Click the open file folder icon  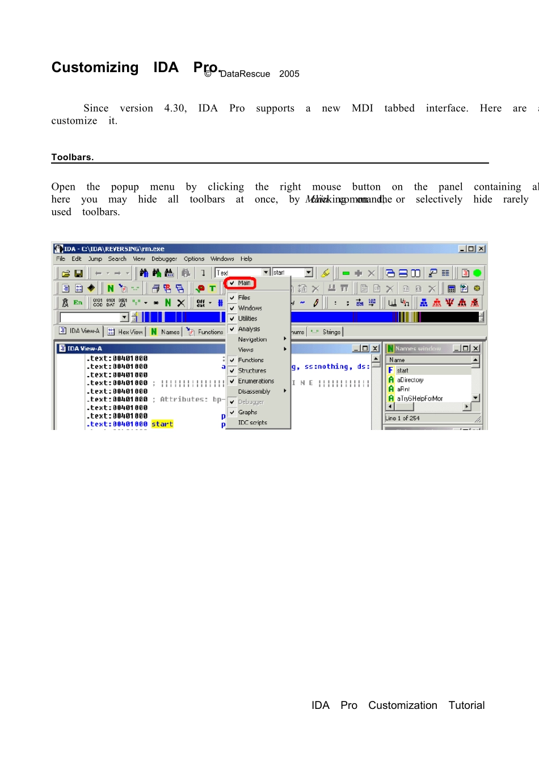(x=66, y=273)
